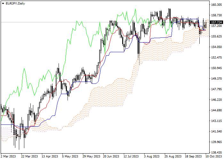Click the 155.625 price axis label

[x=216, y=36]
